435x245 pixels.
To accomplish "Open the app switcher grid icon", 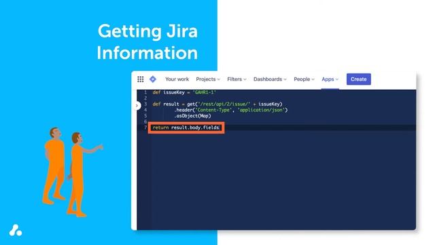I will 141,79.
